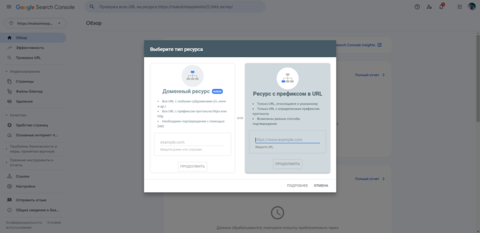Open the property selector dropdown
Viewport: 480px width, 233px height.
coord(35,23)
